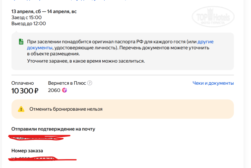Open the Чеки и документы link
The width and height of the screenshot is (251, 168).
(x=213, y=83)
